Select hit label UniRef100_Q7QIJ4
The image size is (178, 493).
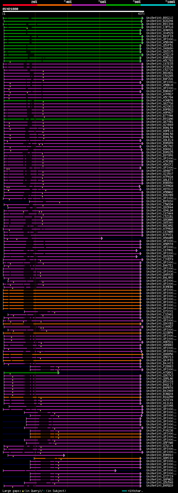coord(160,446)
